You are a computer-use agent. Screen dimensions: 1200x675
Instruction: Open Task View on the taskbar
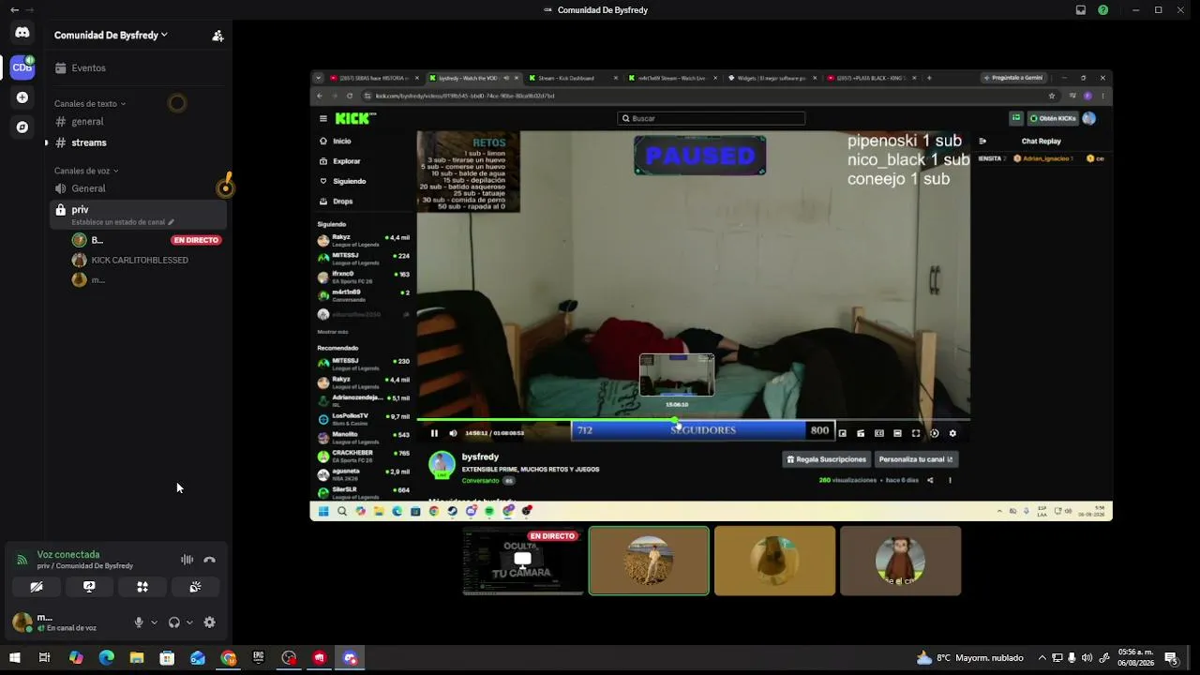click(44, 658)
